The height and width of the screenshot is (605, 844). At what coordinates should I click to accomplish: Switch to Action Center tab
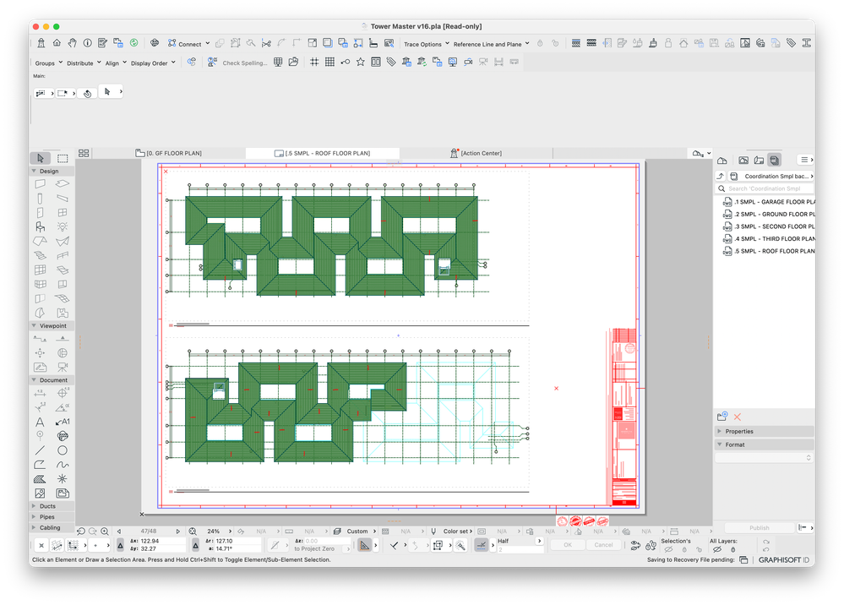(476, 154)
